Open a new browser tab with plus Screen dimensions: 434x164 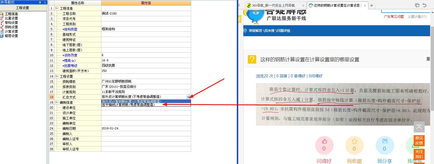pos(372,5)
